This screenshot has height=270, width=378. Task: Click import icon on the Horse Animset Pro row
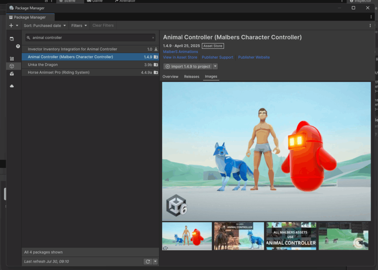(156, 73)
